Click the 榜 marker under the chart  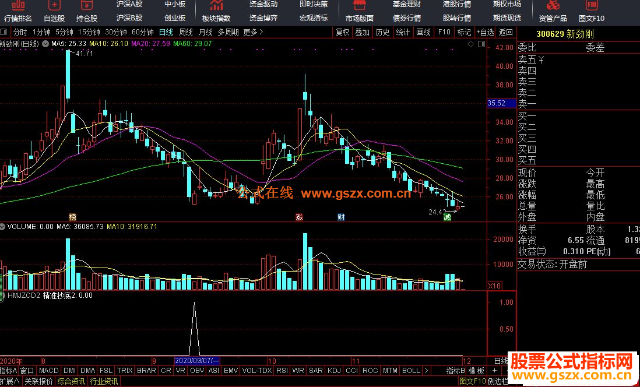pos(73,217)
